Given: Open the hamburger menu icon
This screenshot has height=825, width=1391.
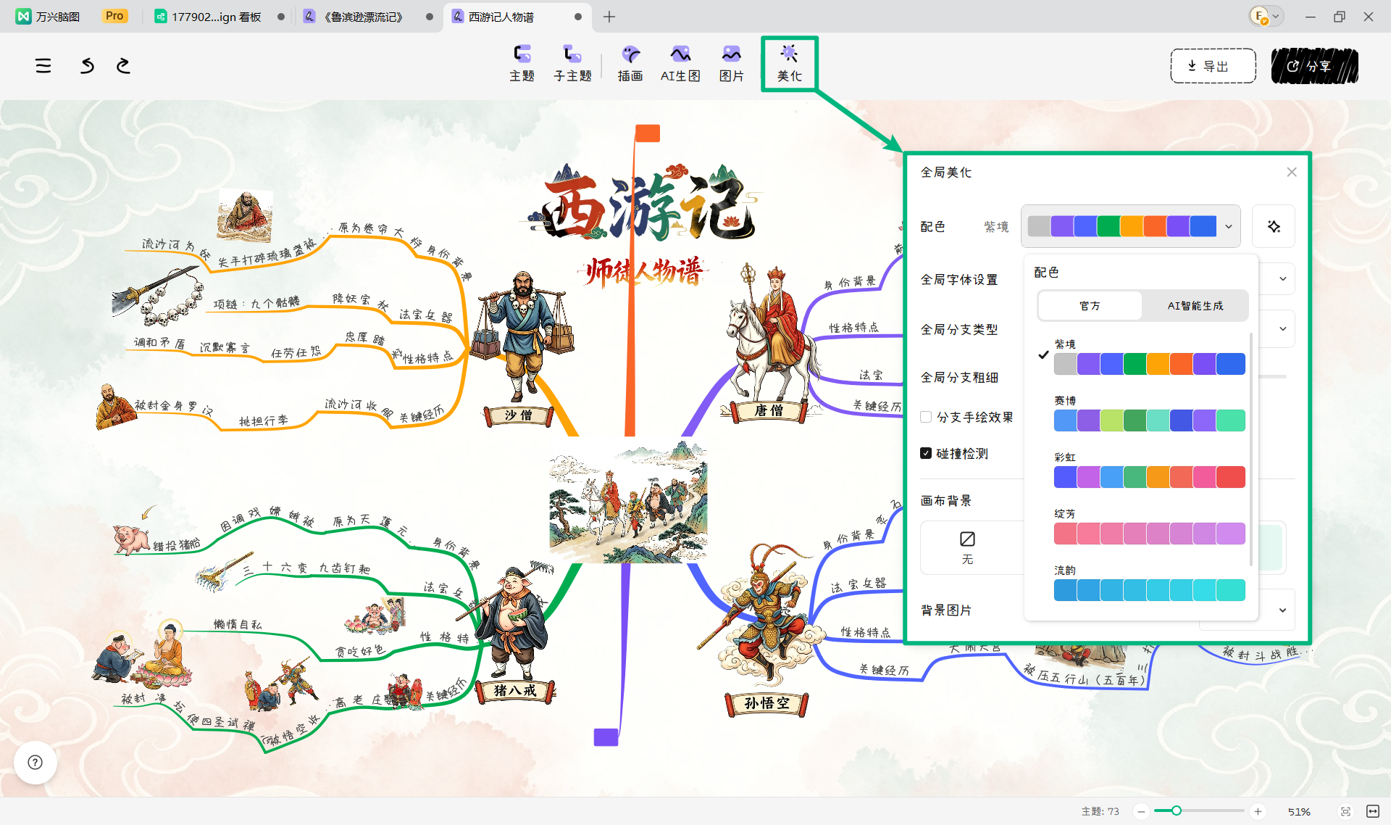Looking at the screenshot, I should coord(43,66).
